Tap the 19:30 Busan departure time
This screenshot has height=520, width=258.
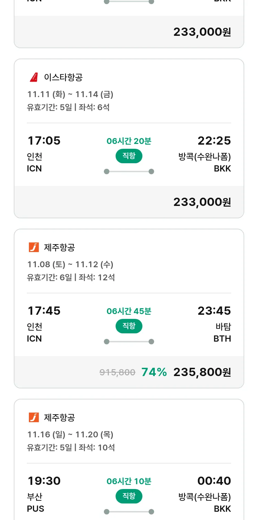(44, 481)
